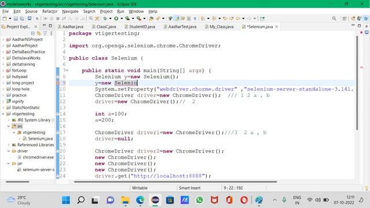Open the Source menu

[x=31, y=12]
